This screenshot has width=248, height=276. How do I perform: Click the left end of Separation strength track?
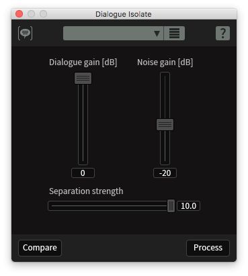[x=52, y=205]
